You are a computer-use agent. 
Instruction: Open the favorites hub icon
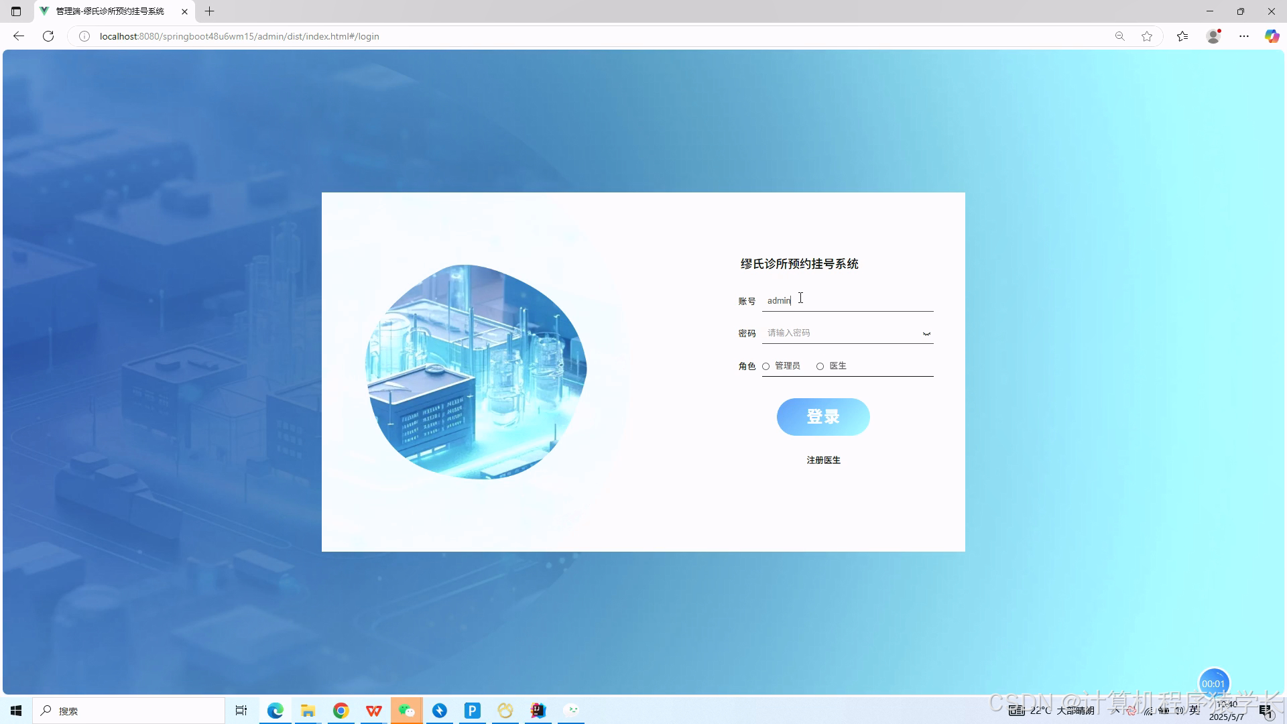click(1182, 36)
